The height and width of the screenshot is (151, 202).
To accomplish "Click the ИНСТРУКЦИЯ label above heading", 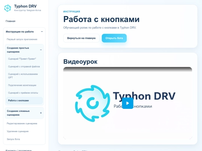I will coord(71,12).
